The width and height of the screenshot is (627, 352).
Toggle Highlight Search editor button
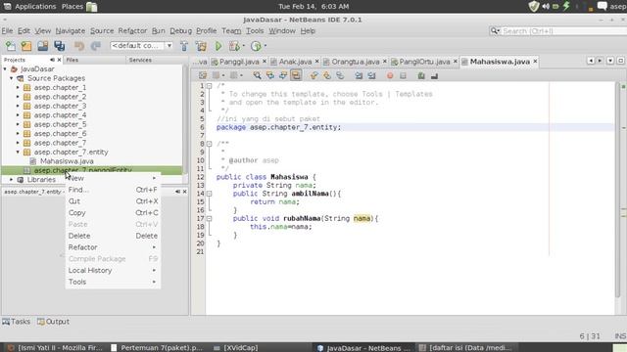(296, 75)
